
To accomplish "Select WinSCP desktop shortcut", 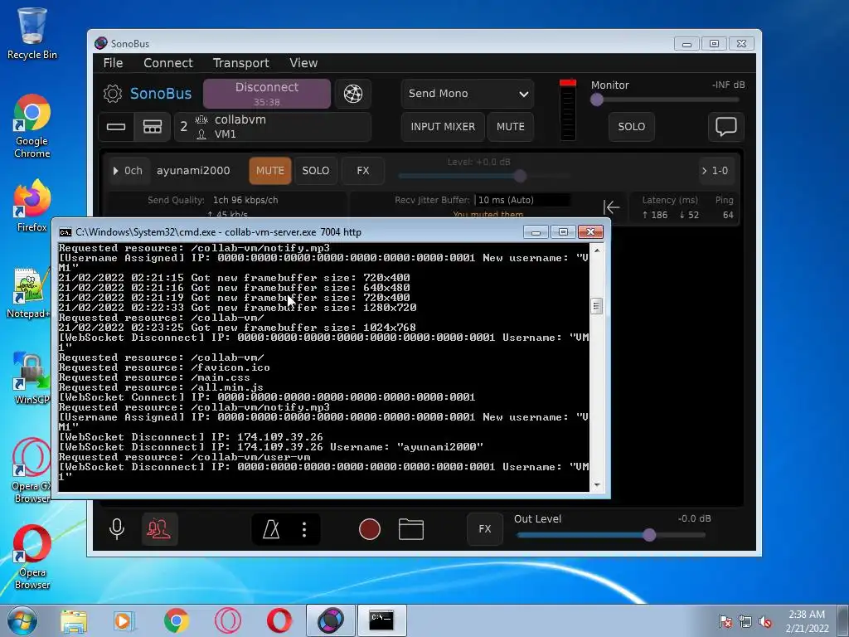I will click(x=32, y=378).
